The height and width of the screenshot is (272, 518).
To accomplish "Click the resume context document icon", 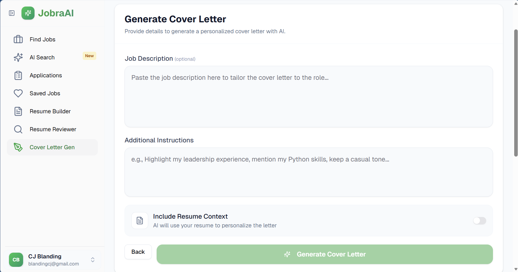I will pos(140,221).
